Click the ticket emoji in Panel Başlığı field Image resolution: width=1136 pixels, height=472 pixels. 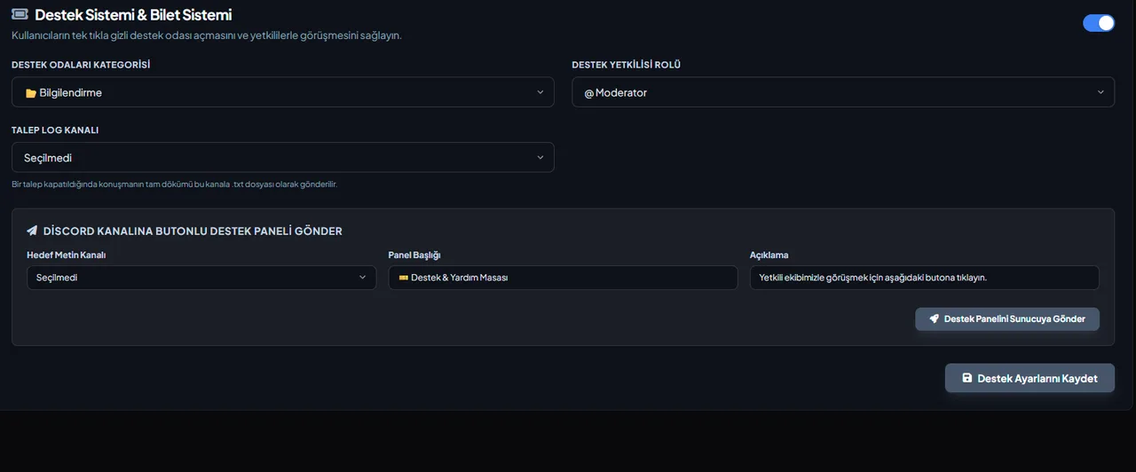click(x=404, y=278)
